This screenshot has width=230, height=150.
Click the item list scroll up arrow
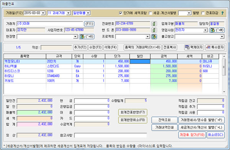pos(224,56)
